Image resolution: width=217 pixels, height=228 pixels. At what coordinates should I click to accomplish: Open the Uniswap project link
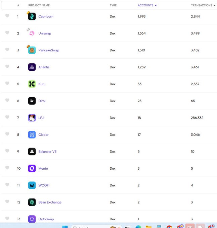point(45,33)
